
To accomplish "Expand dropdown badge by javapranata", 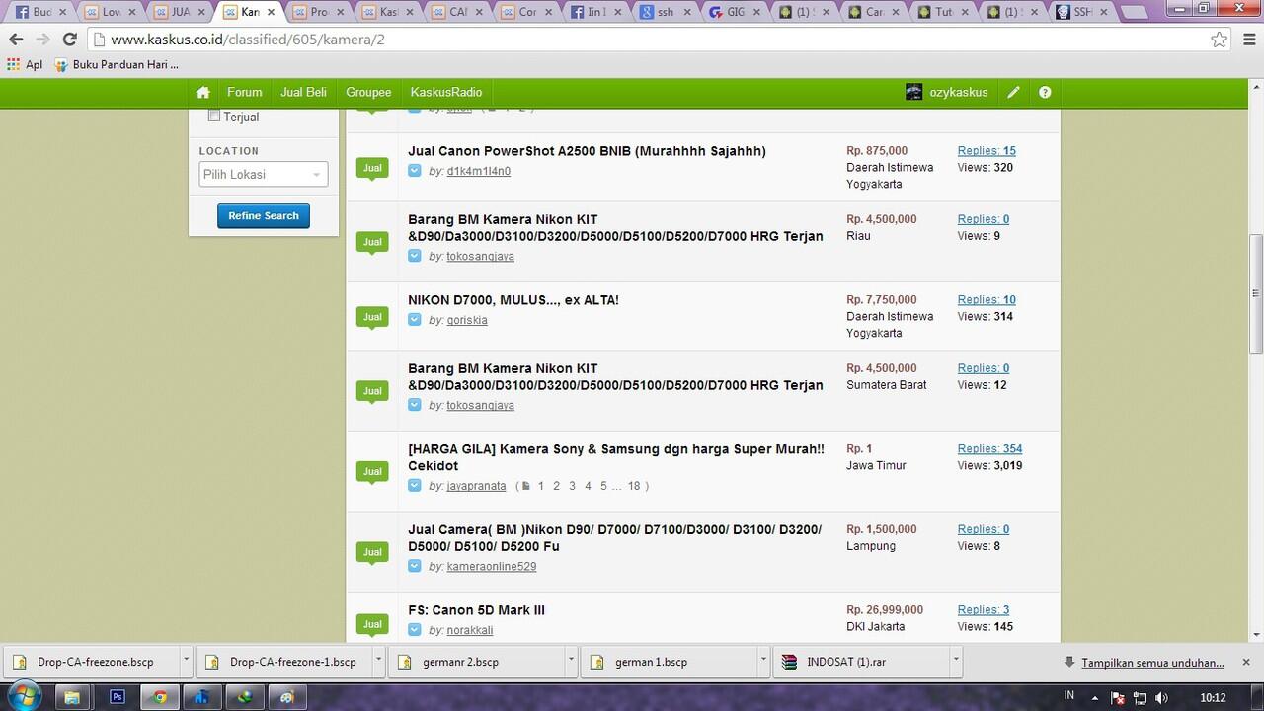I will pyautogui.click(x=415, y=486).
